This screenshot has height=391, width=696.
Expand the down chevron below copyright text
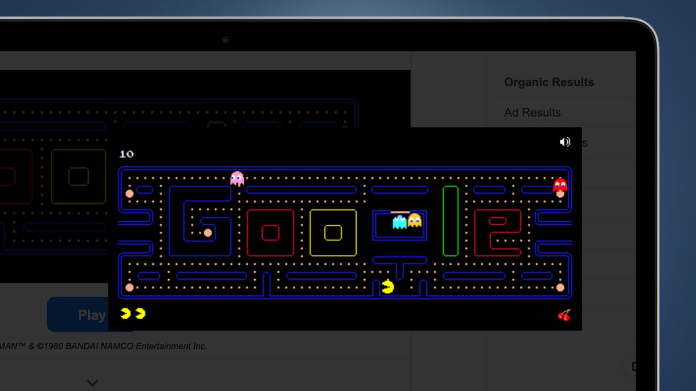tap(92, 382)
